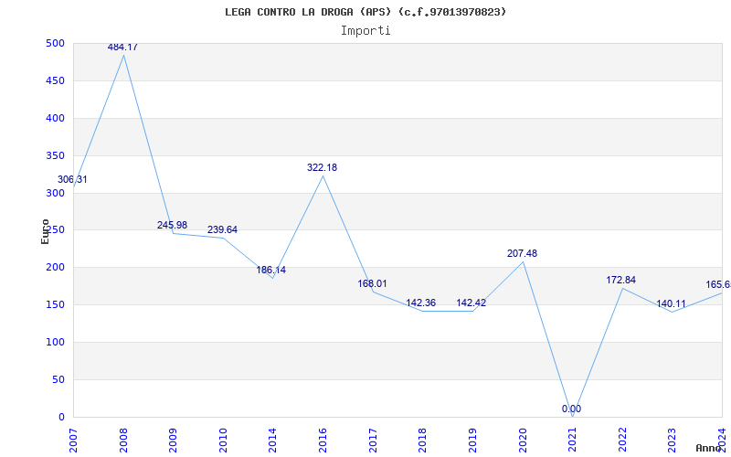This screenshot has height=457, width=731.
Task: Click the Euro y-axis title
Action: (x=45, y=231)
